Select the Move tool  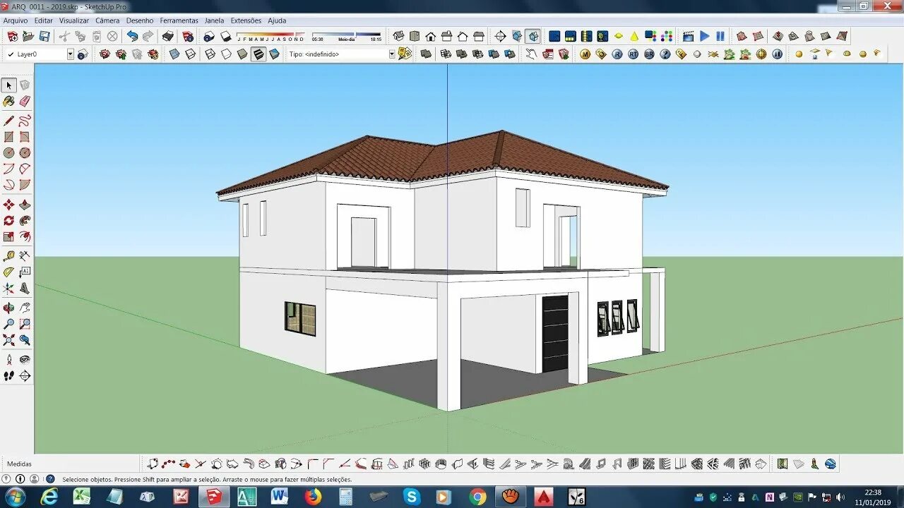point(9,205)
